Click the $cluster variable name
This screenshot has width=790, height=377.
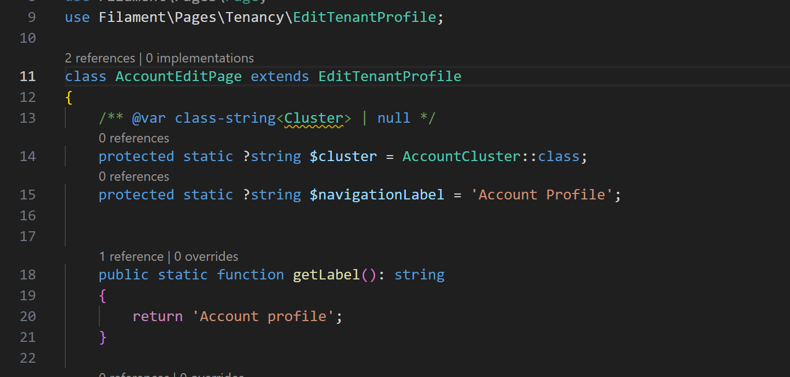pyautogui.click(x=343, y=157)
